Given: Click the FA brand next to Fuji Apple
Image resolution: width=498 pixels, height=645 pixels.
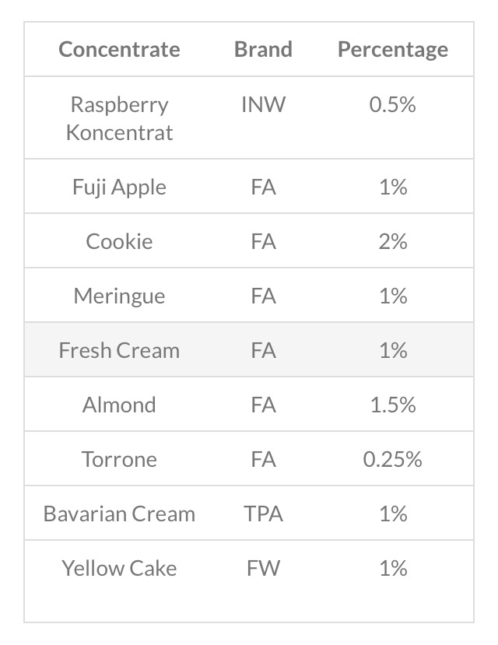Looking at the screenshot, I should [x=263, y=188].
